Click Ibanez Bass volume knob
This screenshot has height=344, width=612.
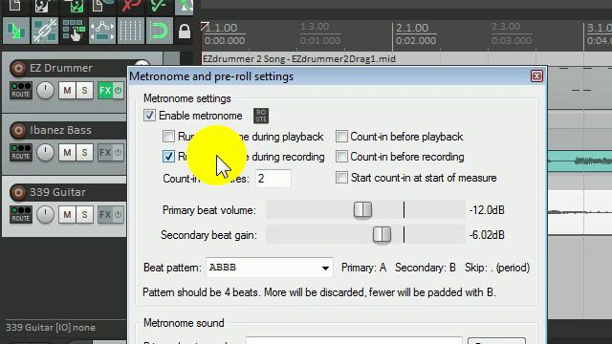pyautogui.click(x=45, y=153)
